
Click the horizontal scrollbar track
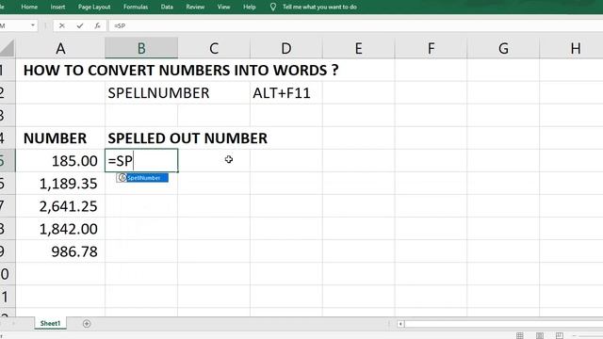click(x=504, y=324)
